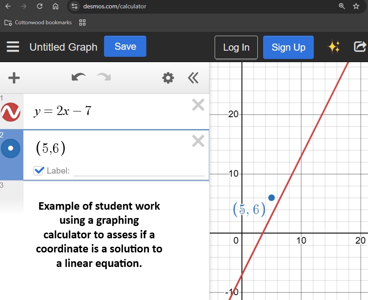The width and height of the screenshot is (368, 300).
Task: Click the redo arrow icon
Action: point(104,78)
